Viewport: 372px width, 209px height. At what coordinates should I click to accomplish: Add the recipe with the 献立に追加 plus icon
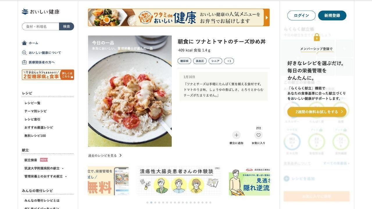click(x=236, y=135)
